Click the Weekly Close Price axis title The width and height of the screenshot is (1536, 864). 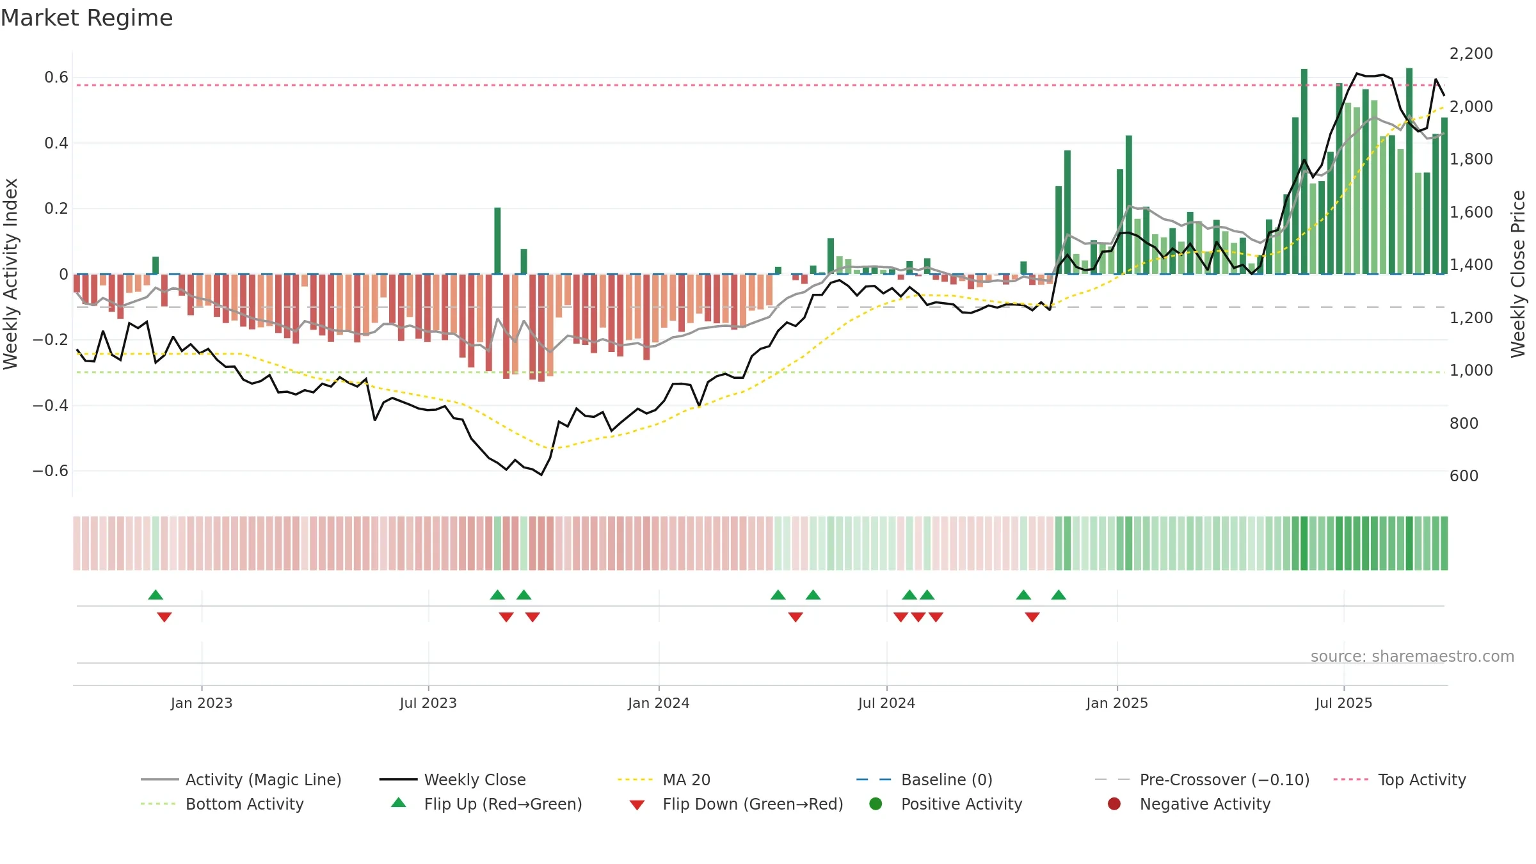click(x=1518, y=274)
